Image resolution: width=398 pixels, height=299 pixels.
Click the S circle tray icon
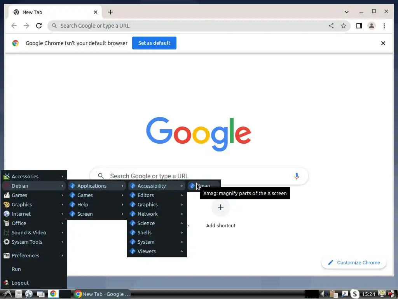[354, 294]
